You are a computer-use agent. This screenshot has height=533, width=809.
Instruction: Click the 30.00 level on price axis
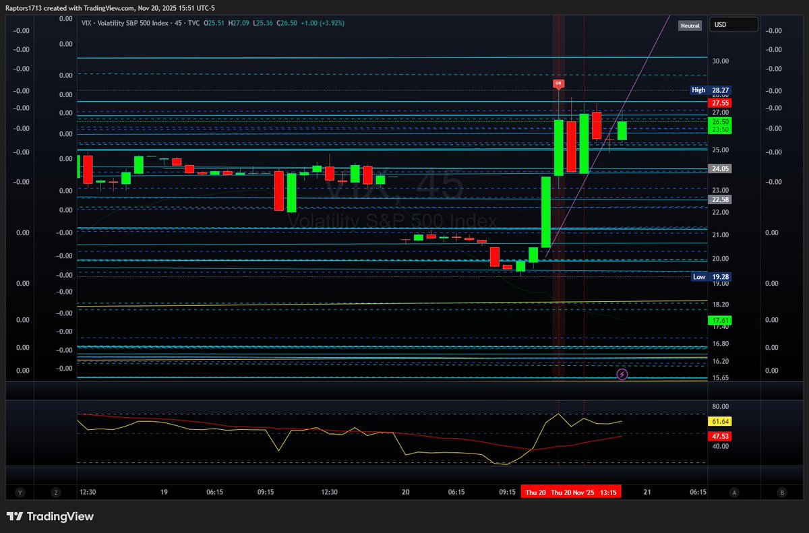pyautogui.click(x=721, y=61)
